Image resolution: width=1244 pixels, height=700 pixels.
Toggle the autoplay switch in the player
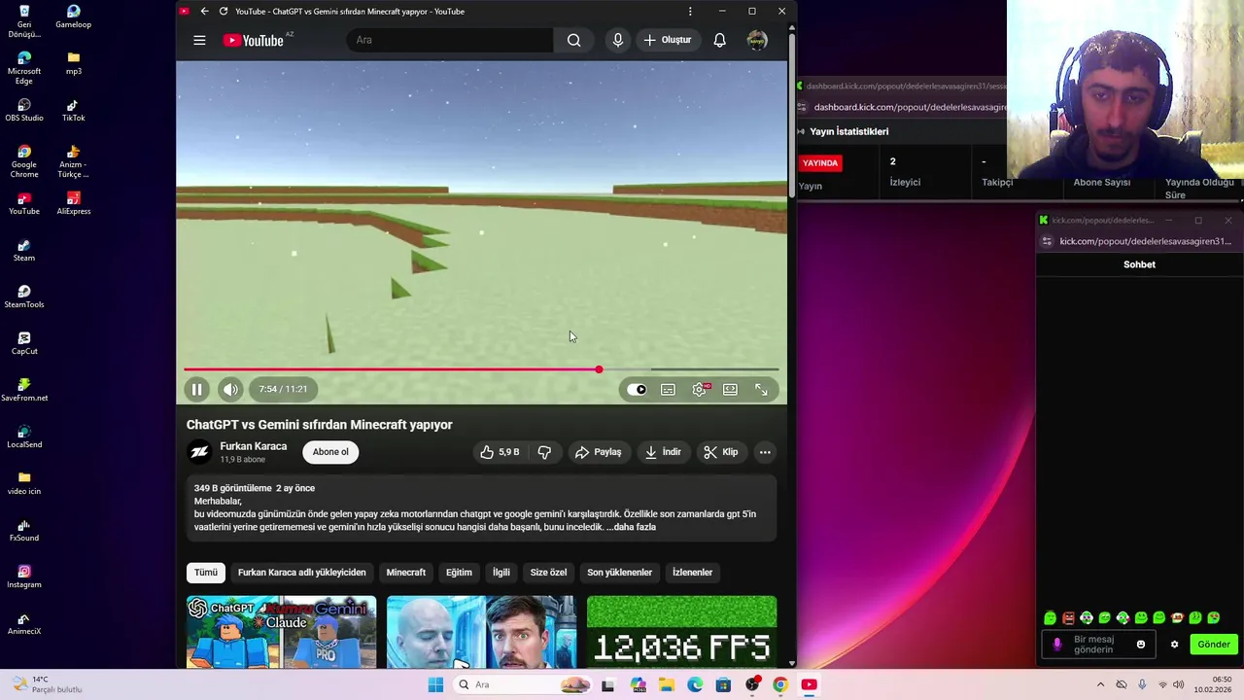[637, 389]
